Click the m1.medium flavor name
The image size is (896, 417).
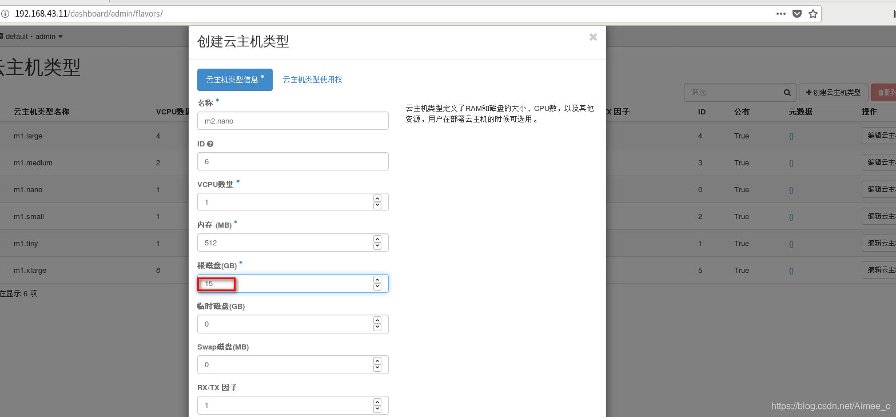pyautogui.click(x=33, y=163)
